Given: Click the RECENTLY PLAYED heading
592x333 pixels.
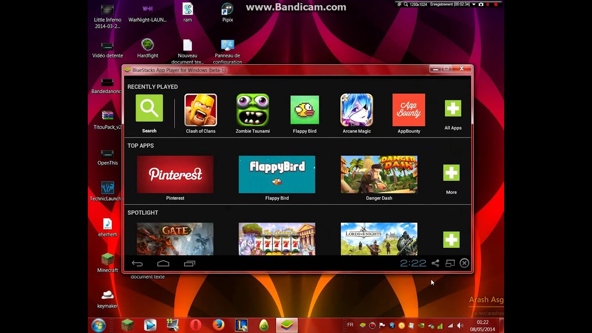Looking at the screenshot, I should [x=153, y=86].
